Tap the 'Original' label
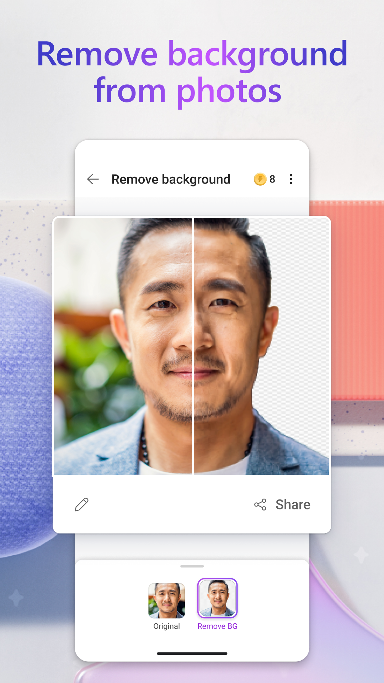384x683 pixels. [166, 626]
